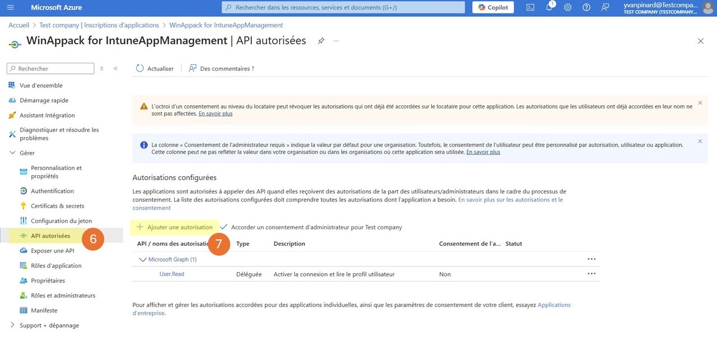Expand Support + dépannage
717x339 pixels.
[x=11, y=325]
